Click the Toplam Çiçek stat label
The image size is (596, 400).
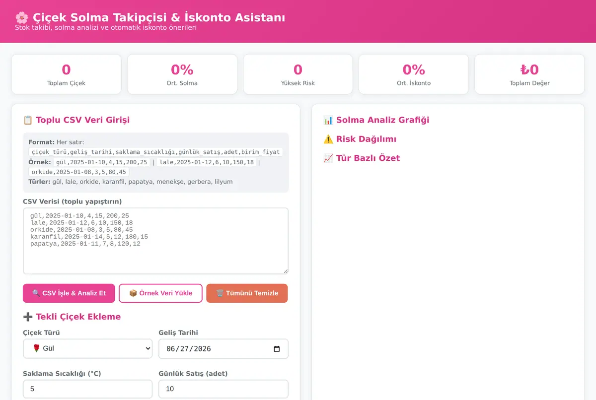[66, 83]
